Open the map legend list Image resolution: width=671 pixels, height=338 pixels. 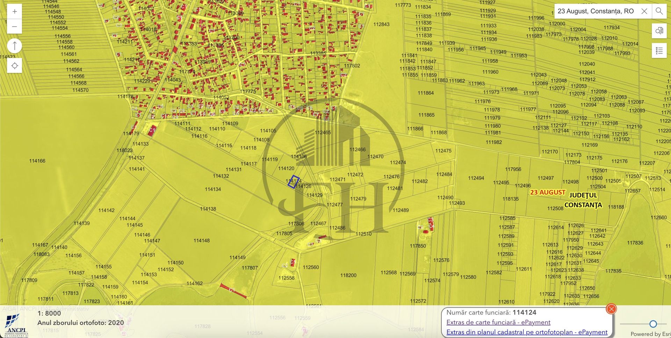659,51
